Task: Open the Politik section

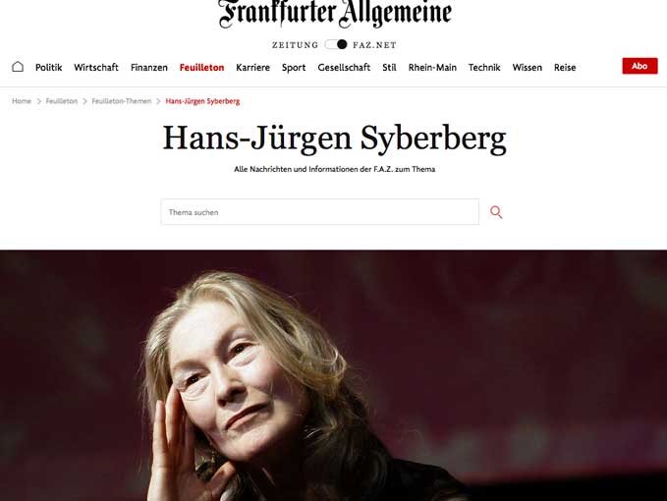Action: (x=48, y=67)
